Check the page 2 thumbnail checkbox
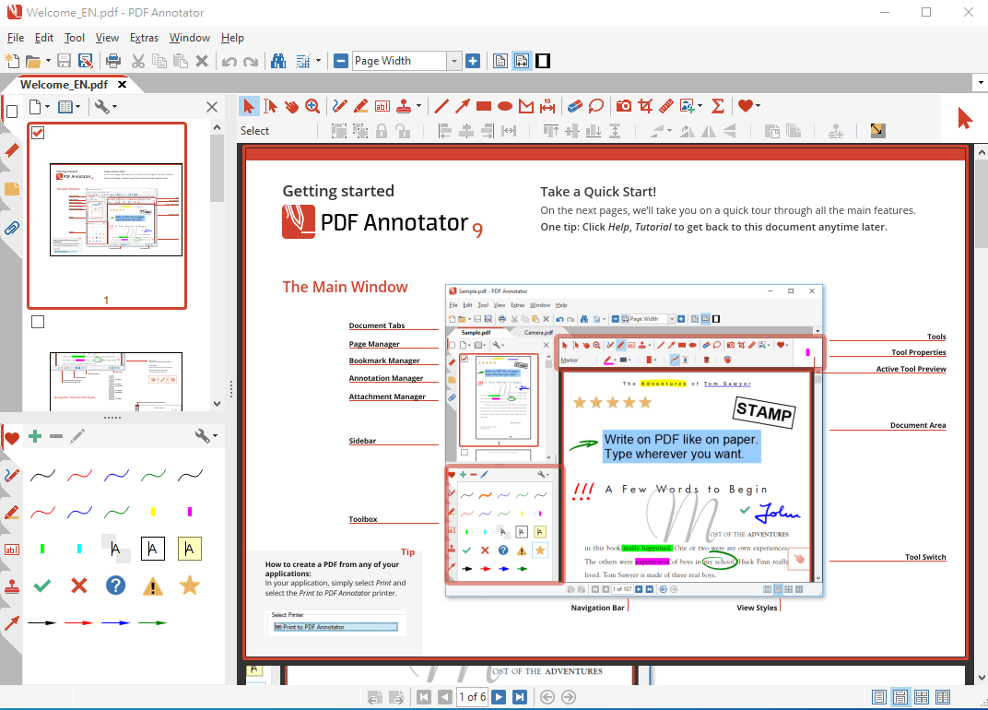Viewport: 988px width, 710px height. point(38,322)
